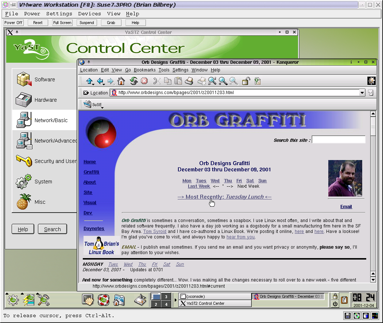Click the Suspend button in VMware
The image size is (383, 323).
coord(87,23)
